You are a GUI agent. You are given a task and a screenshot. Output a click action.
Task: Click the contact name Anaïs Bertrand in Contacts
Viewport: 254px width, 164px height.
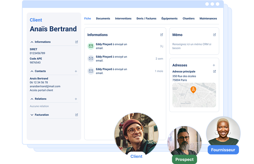(39, 78)
